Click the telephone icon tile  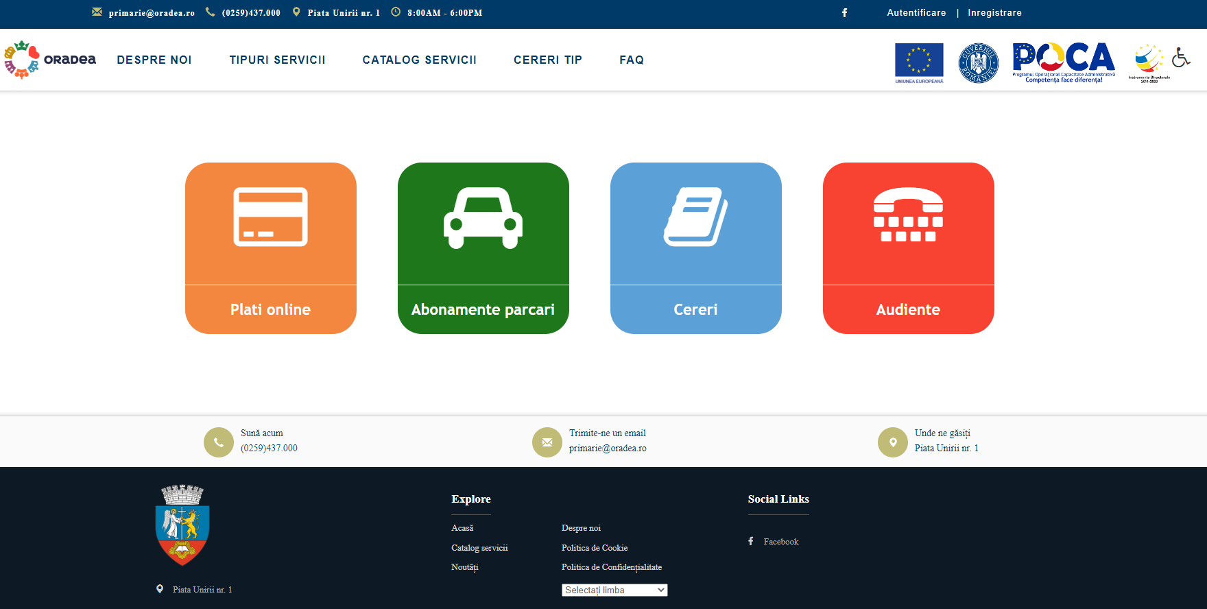click(x=909, y=215)
